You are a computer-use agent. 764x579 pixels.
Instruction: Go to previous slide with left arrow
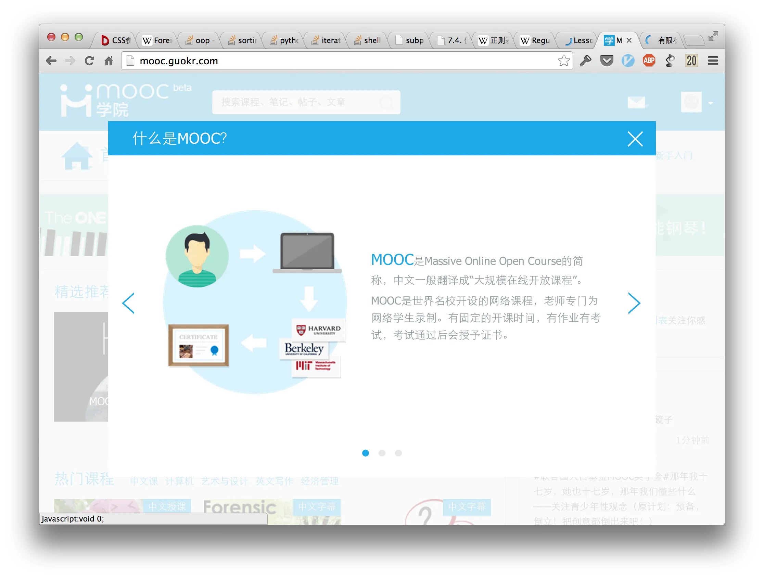(x=128, y=303)
